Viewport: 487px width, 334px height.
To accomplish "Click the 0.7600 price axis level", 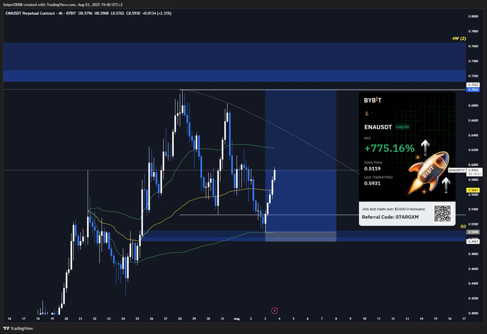I will click(473, 46).
